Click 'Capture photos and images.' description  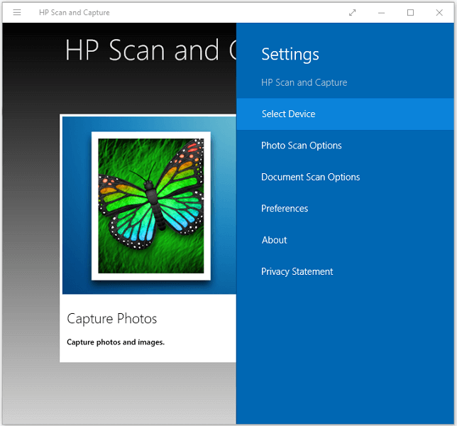(116, 342)
